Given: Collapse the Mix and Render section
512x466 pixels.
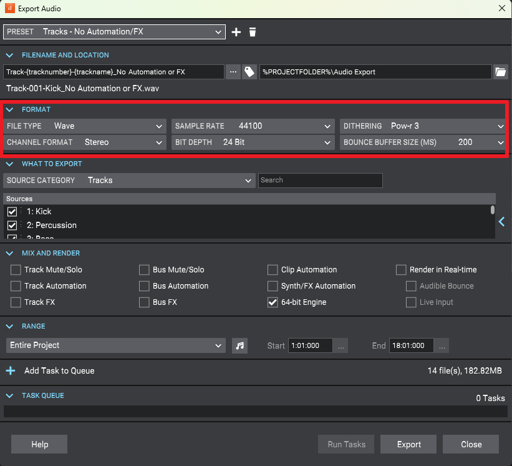Looking at the screenshot, I should [x=10, y=253].
